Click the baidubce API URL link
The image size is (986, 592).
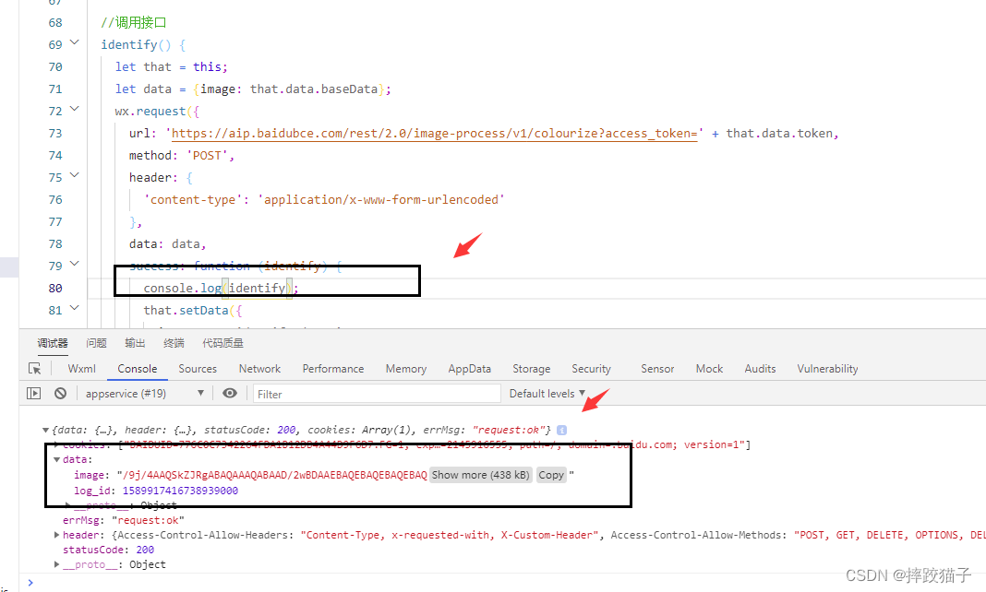click(x=434, y=134)
